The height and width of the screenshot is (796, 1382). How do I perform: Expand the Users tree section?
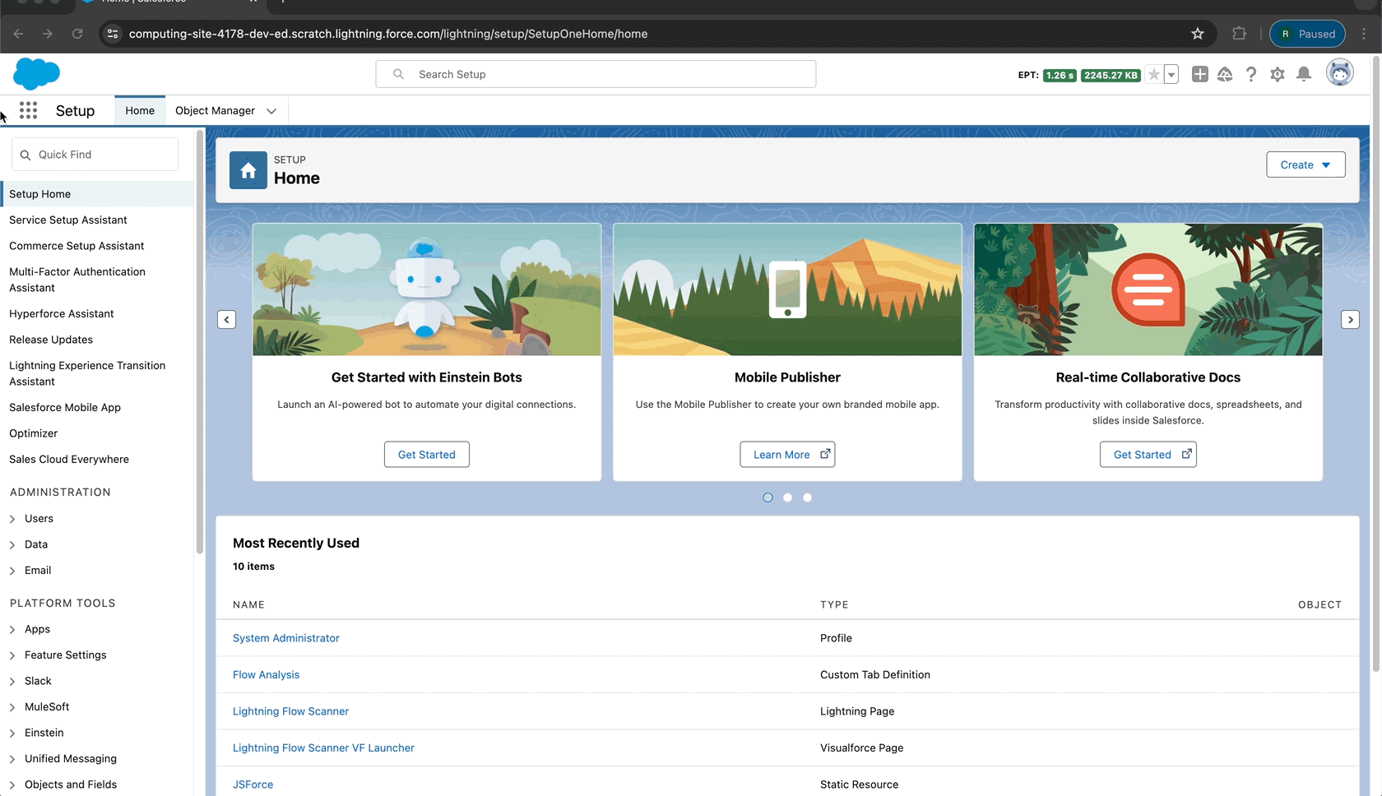[x=12, y=519]
